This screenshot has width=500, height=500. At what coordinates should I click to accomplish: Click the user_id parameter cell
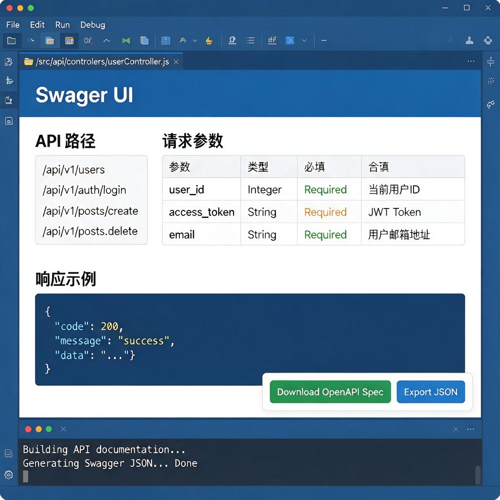point(202,189)
